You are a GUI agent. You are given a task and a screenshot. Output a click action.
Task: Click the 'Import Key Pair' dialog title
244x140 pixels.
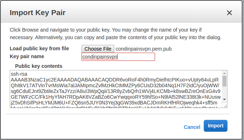(x=37, y=13)
